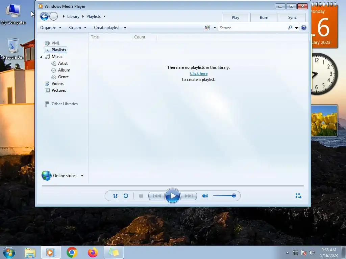Select Playlists in the navigation pane

(x=56, y=50)
